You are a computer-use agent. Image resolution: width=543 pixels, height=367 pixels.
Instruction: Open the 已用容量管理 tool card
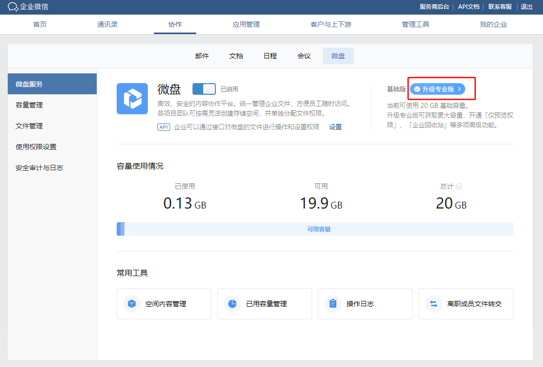(x=264, y=304)
